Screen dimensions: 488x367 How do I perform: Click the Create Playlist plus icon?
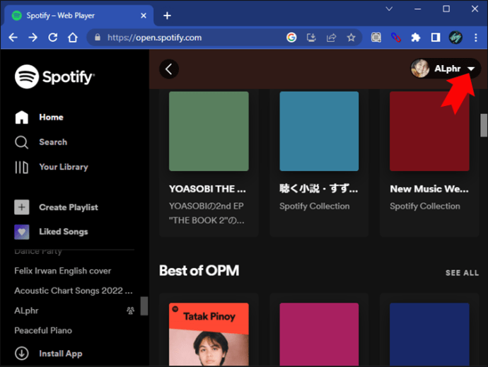click(x=22, y=207)
